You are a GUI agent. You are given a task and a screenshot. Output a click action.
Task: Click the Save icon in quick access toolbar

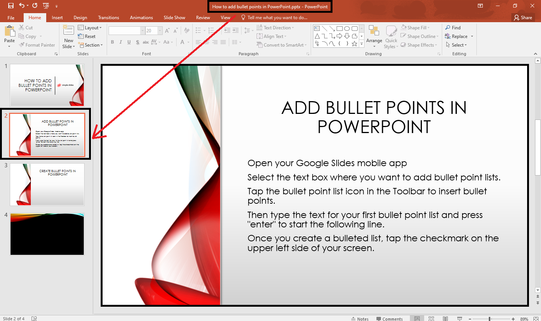(11, 6)
